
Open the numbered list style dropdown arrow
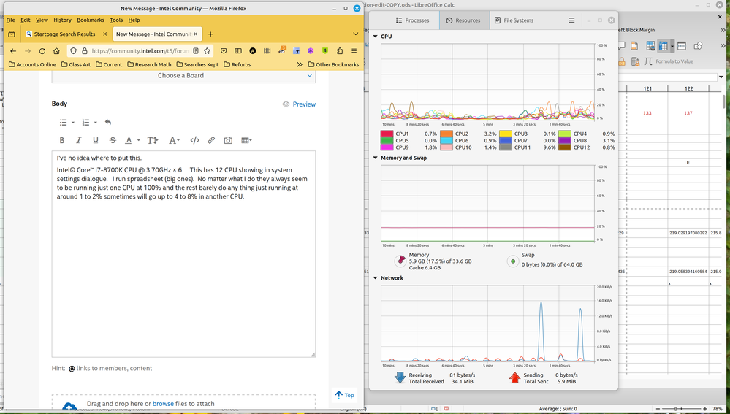tap(96, 123)
